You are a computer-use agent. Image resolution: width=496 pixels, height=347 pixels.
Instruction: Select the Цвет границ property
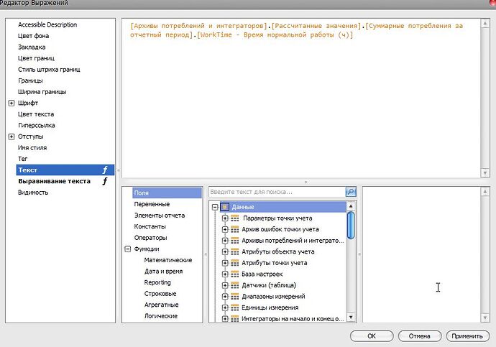click(36, 58)
